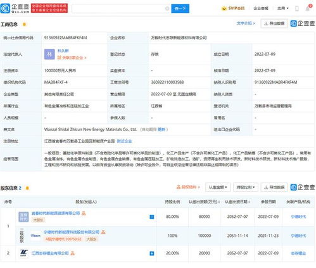The image size is (316, 268).
Task: Open the 附近企业 nearby companies link
Action: click(x=124, y=141)
